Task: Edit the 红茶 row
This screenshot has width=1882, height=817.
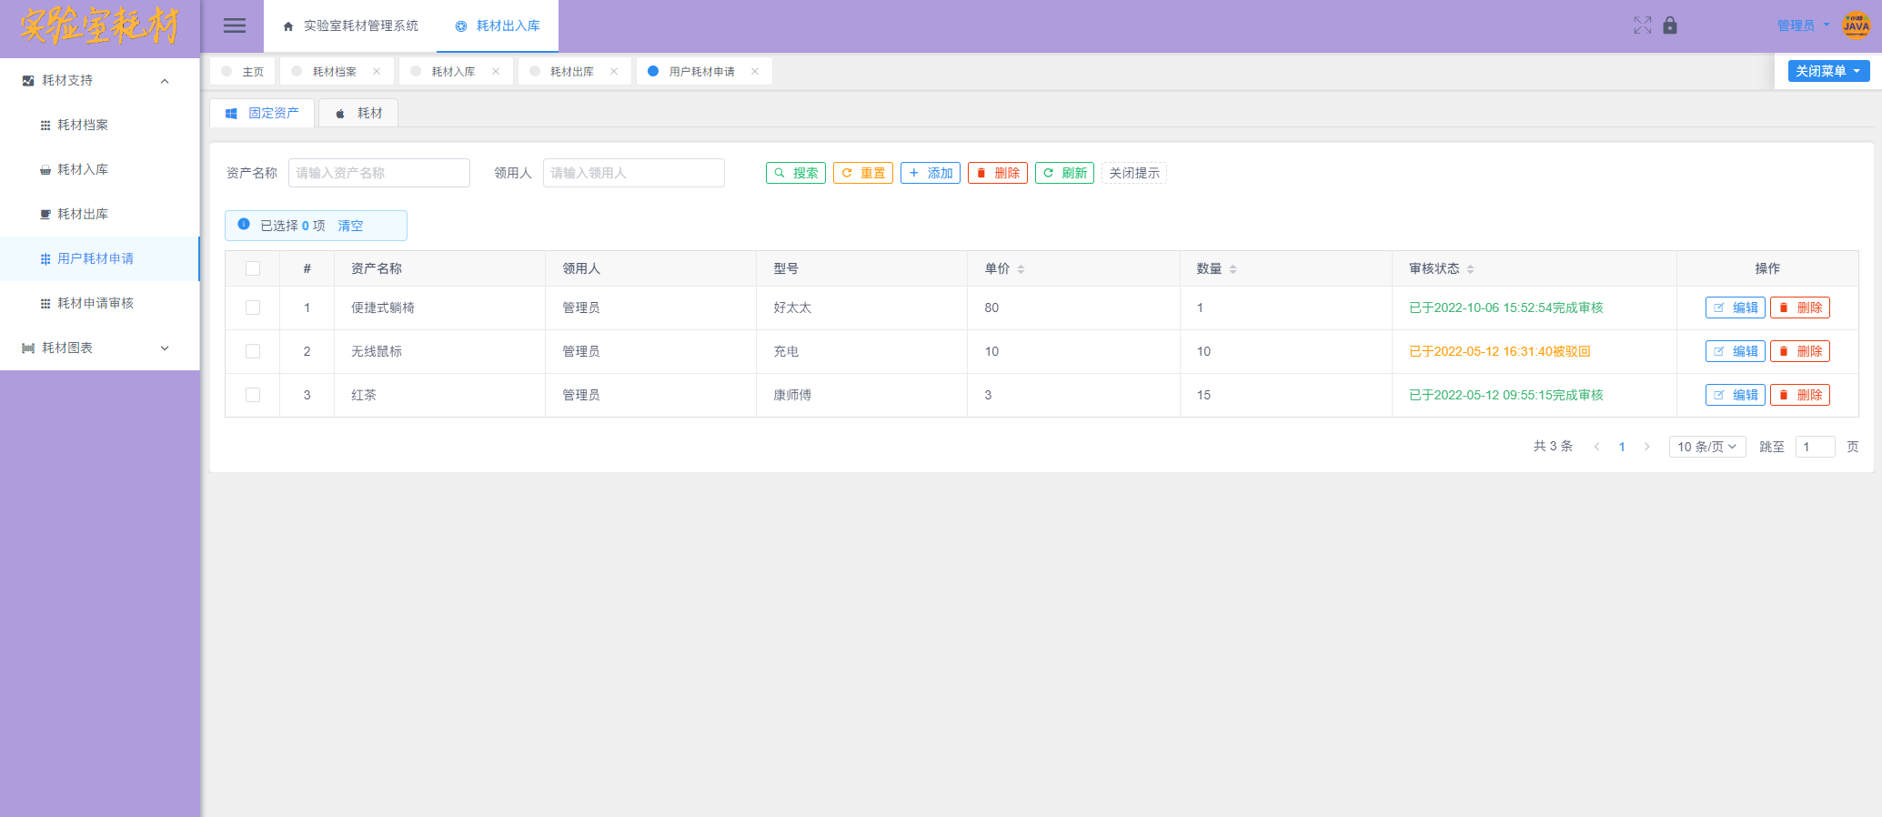Action: coord(1736,395)
